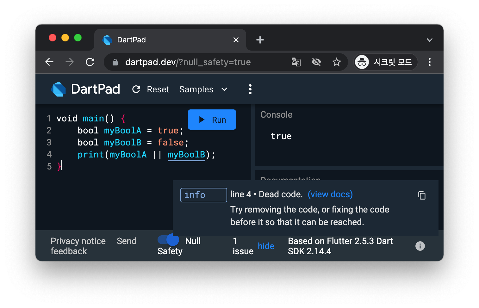
Task: Run the Dart code
Action: click(x=212, y=120)
